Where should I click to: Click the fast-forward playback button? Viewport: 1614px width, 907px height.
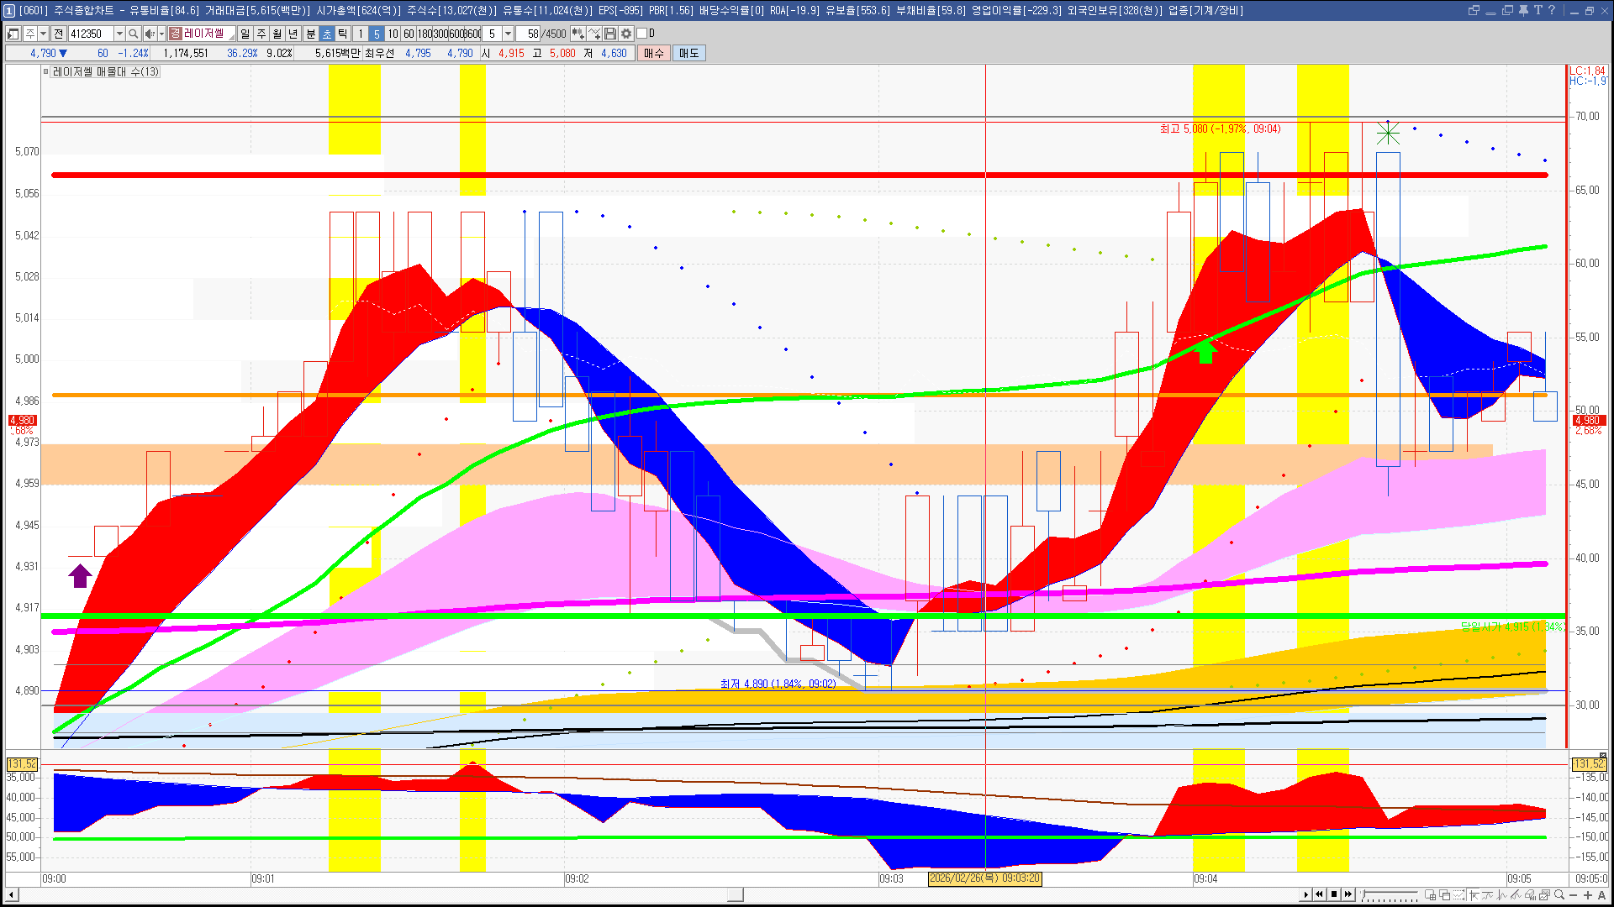pyautogui.click(x=1348, y=894)
